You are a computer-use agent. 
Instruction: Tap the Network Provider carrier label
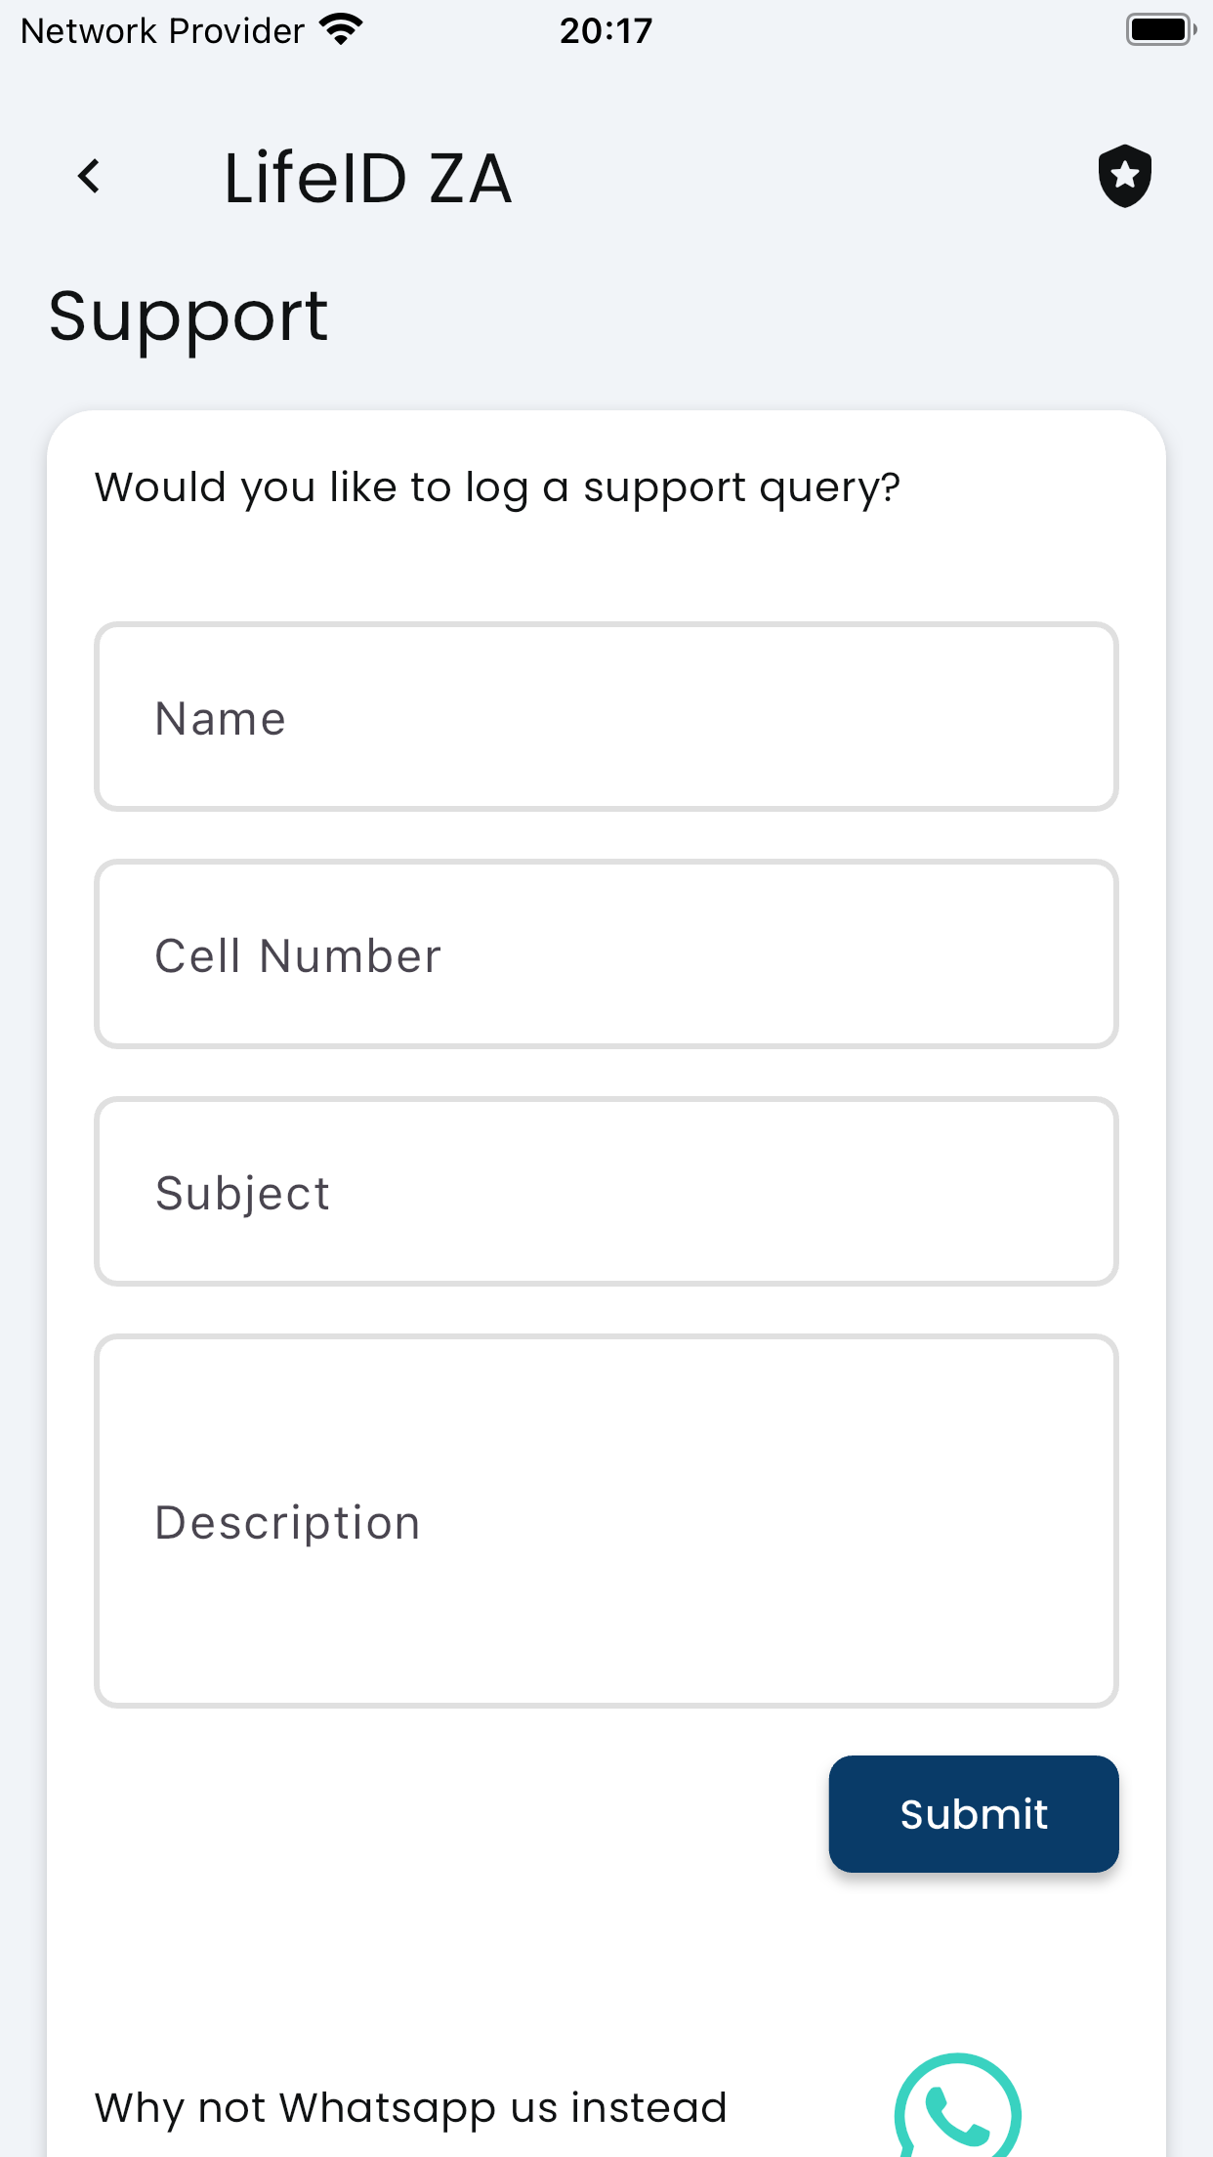[x=163, y=31]
